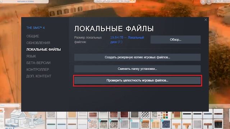Click Проверить целостность игровых файлов
The image size is (230, 129).
(137, 80)
